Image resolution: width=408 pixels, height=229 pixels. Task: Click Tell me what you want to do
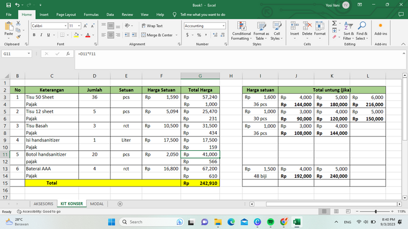point(203,14)
